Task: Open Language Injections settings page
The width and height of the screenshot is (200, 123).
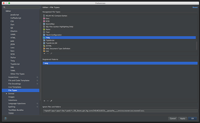Action: [x=17, y=104]
